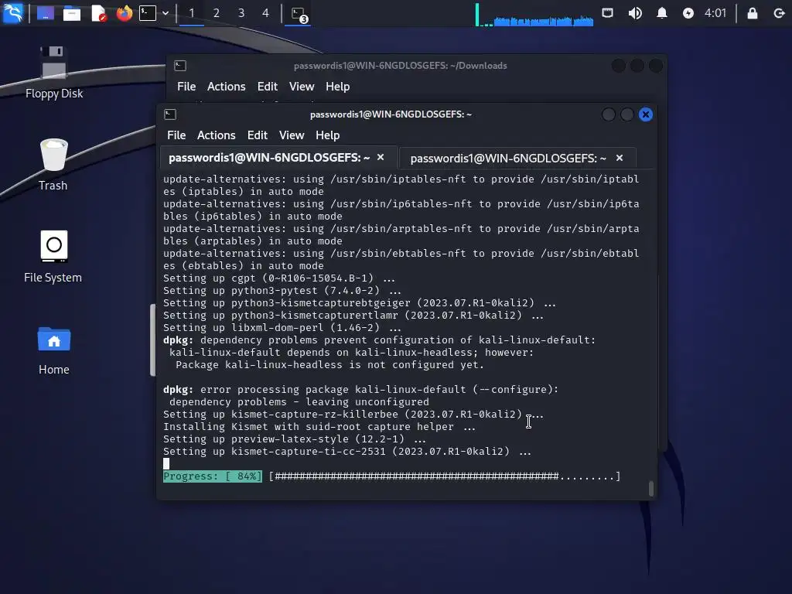The height and width of the screenshot is (594, 792).
Task: Switch to workspace 2
Action: (x=217, y=13)
